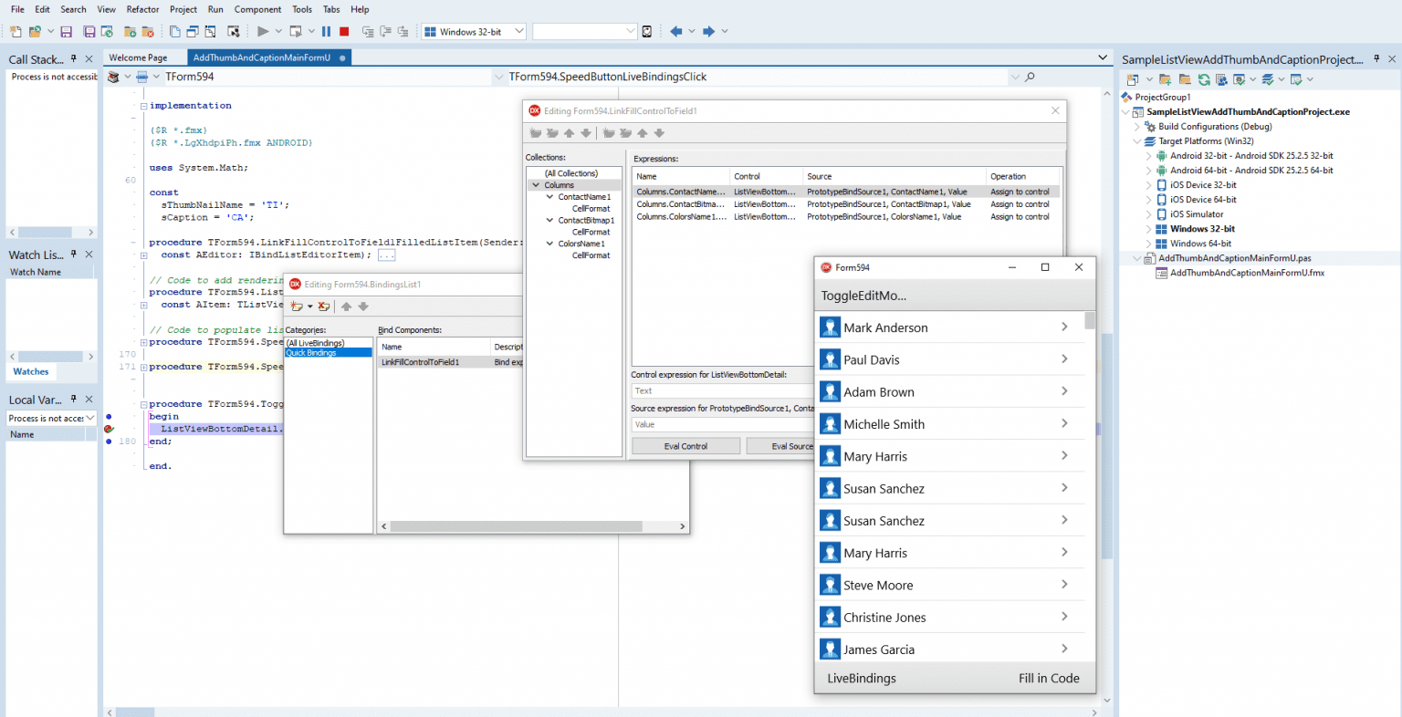The width and height of the screenshot is (1402, 717).
Task: Pin the Call Stack panel
Action: [x=74, y=59]
